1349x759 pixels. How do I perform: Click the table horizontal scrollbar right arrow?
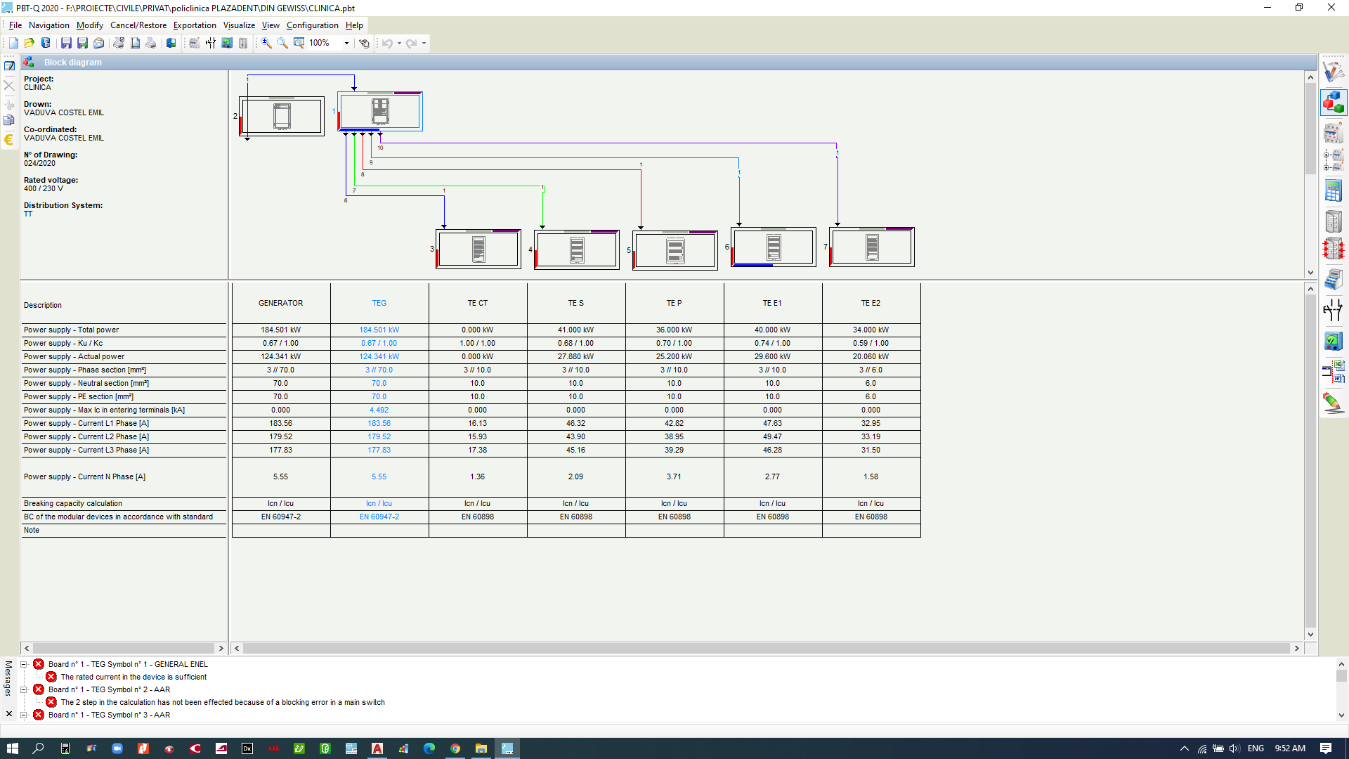click(1297, 648)
